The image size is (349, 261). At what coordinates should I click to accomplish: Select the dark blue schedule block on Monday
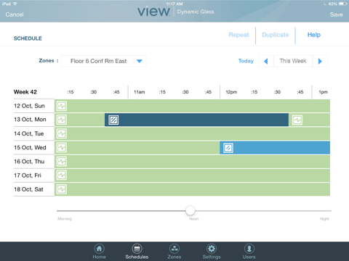(196, 120)
